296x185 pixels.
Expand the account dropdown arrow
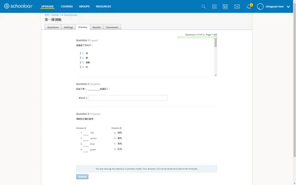pos(288,7)
